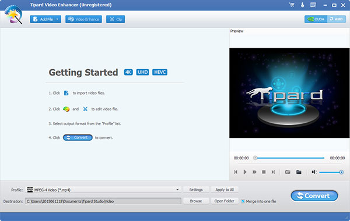The height and width of the screenshot is (221, 350).
Task: Click the scissors clip icon in step 2
Action: pyautogui.click(x=85, y=109)
